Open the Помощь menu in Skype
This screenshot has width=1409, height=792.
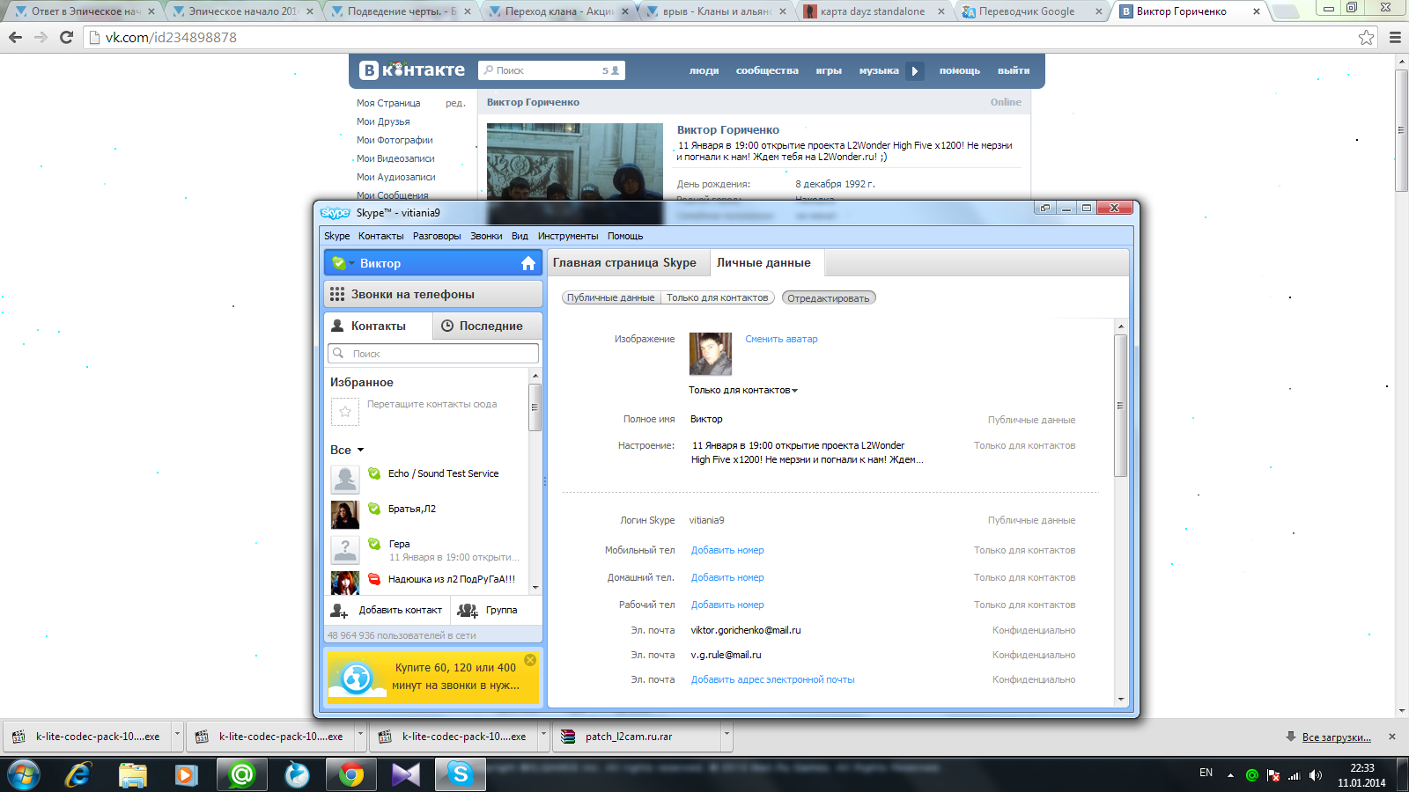click(x=625, y=236)
